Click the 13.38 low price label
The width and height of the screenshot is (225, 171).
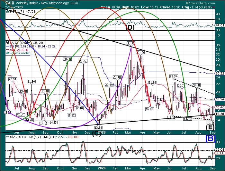point(98,127)
